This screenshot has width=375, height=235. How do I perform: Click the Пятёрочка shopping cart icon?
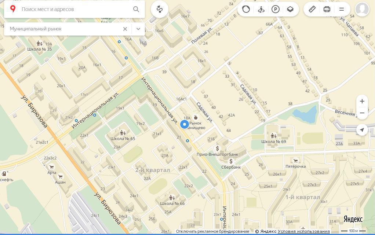(x=296, y=161)
